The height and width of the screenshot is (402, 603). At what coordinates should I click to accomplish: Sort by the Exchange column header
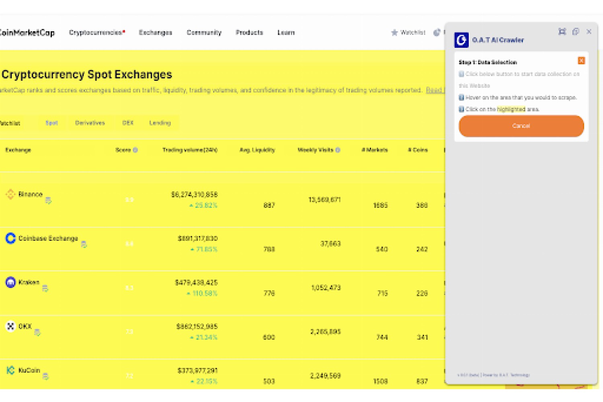tap(18, 150)
